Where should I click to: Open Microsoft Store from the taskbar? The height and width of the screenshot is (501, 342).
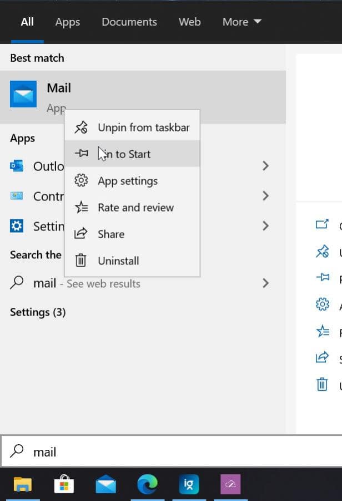coord(64,484)
